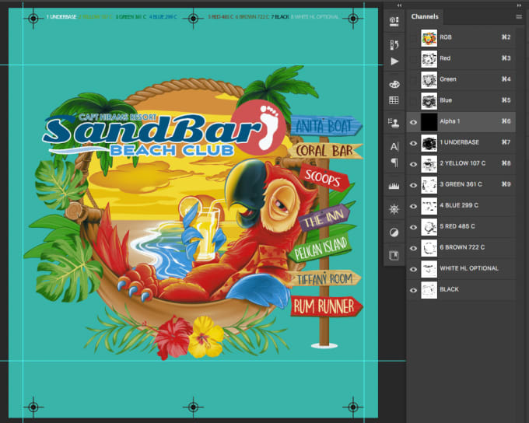Open the History panel icon
Screen dimensions: 529x423
click(394, 44)
